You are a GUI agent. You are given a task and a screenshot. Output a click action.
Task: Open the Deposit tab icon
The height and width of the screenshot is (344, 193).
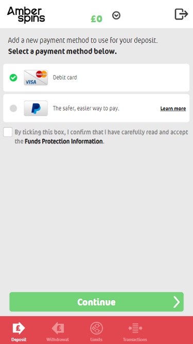point(19,329)
